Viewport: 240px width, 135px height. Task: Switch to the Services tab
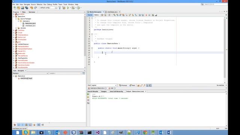pyautogui.click(x=32, y=12)
